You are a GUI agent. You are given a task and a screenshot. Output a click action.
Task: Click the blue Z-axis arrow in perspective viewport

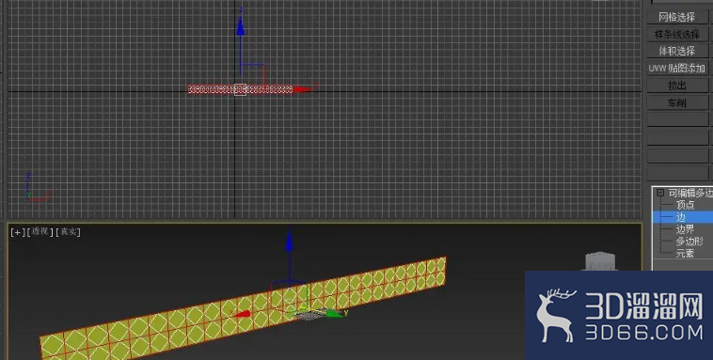coord(289,242)
